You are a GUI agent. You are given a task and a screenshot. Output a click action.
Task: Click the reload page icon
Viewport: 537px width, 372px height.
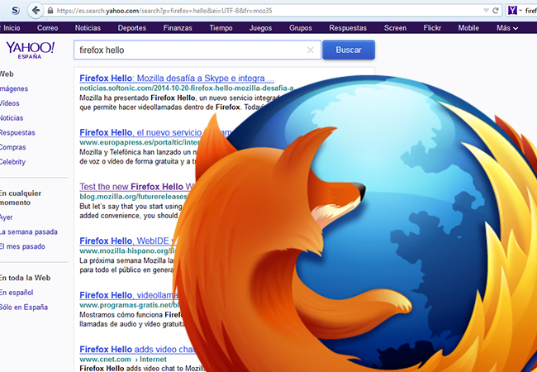tap(495, 11)
